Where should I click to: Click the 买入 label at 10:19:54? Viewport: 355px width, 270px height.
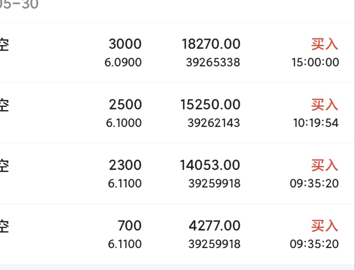325,105
